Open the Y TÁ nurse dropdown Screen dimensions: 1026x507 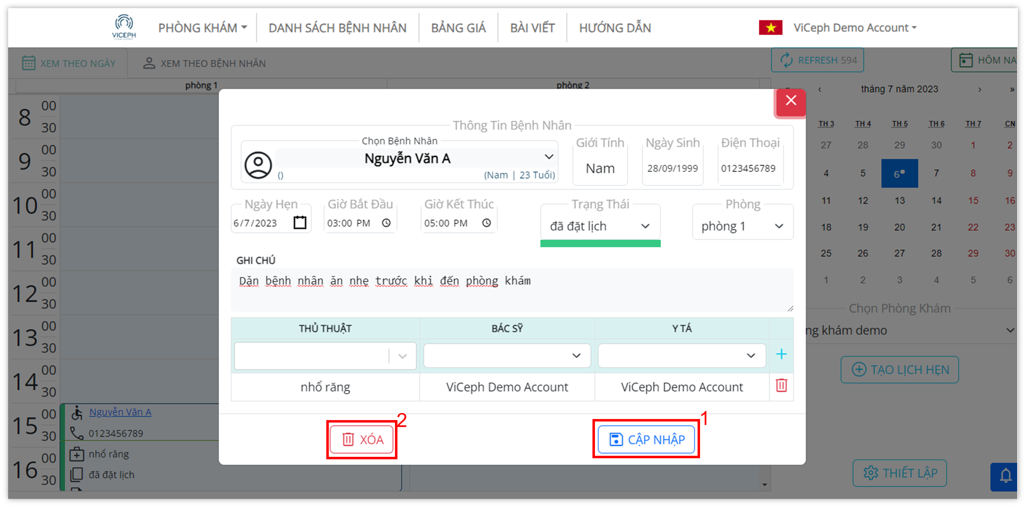682,355
